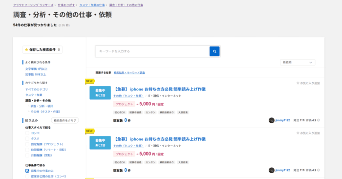Viewport: 342px width, 179px height.
Task: Click the プロジェクト tag on first listing
Action: [x=124, y=104]
